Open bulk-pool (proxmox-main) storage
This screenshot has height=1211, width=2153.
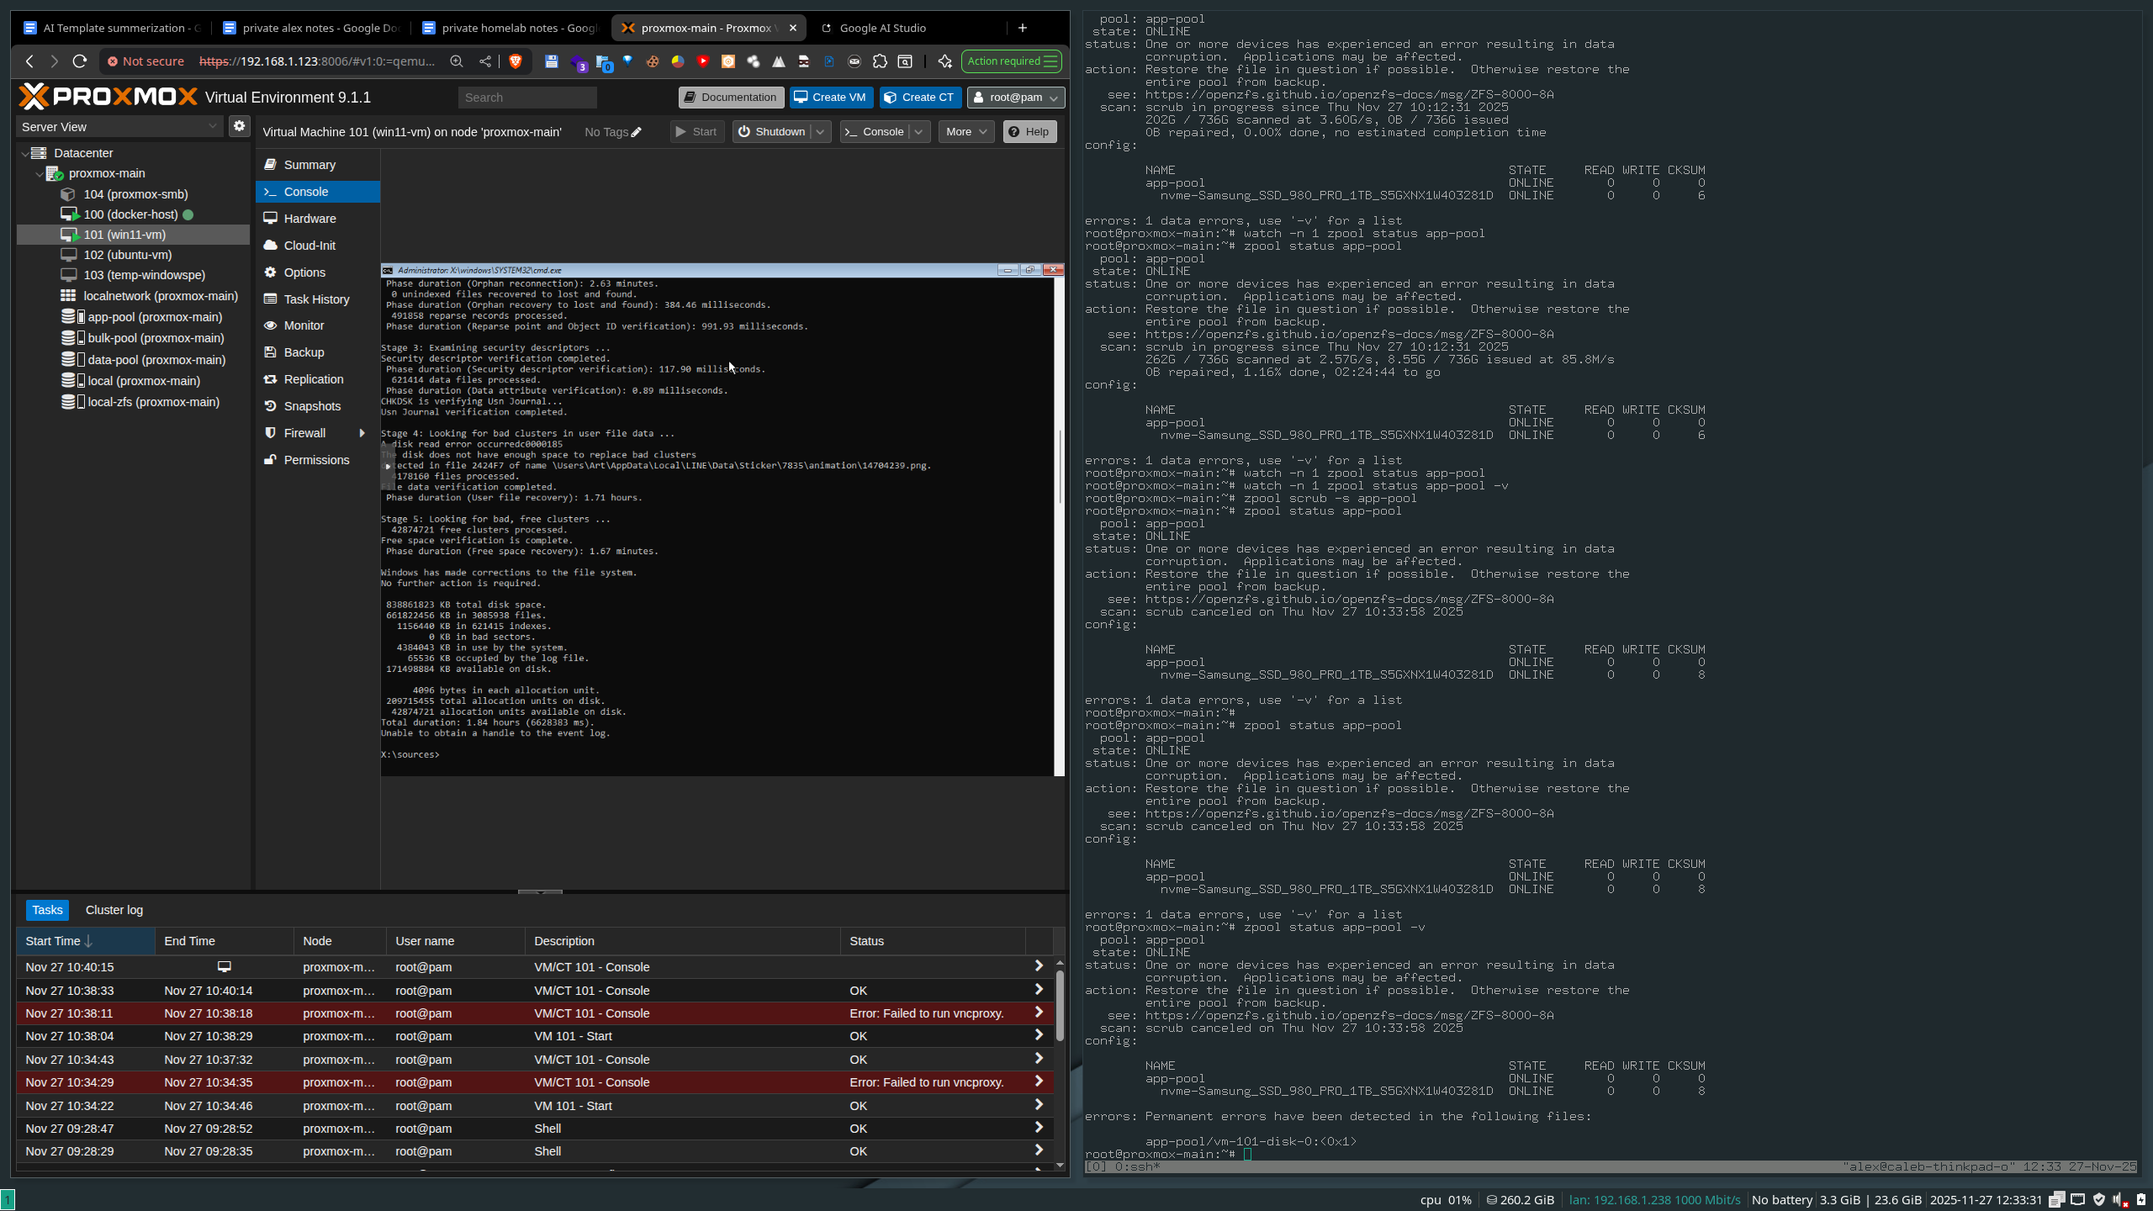pos(156,338)
